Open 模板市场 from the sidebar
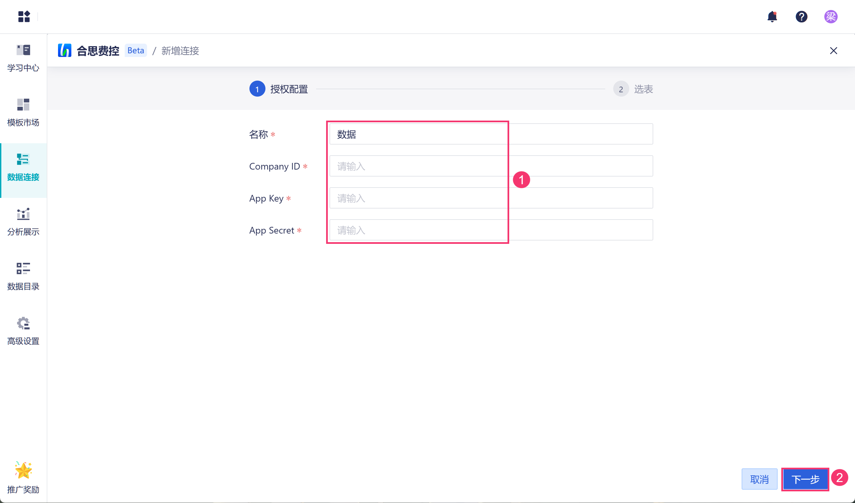Image resolution: width=855 pixels, height=503 pixels. point(23,113)
